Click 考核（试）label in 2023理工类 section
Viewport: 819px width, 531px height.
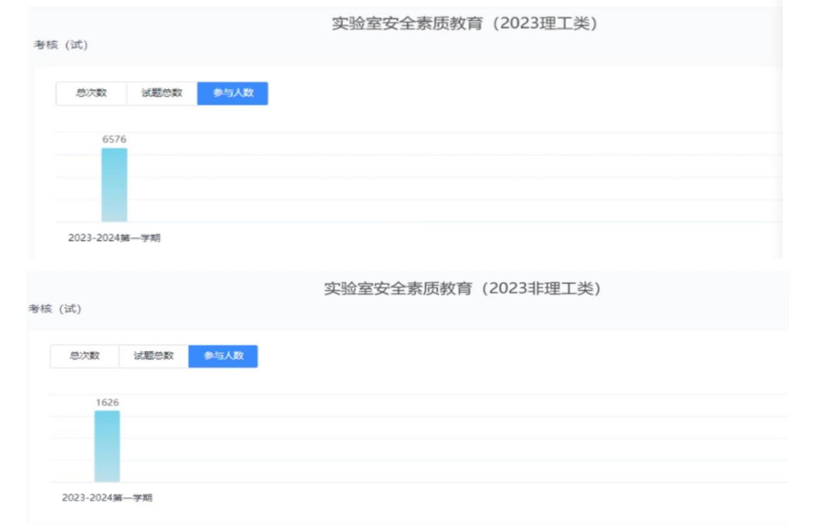[60, 45]
